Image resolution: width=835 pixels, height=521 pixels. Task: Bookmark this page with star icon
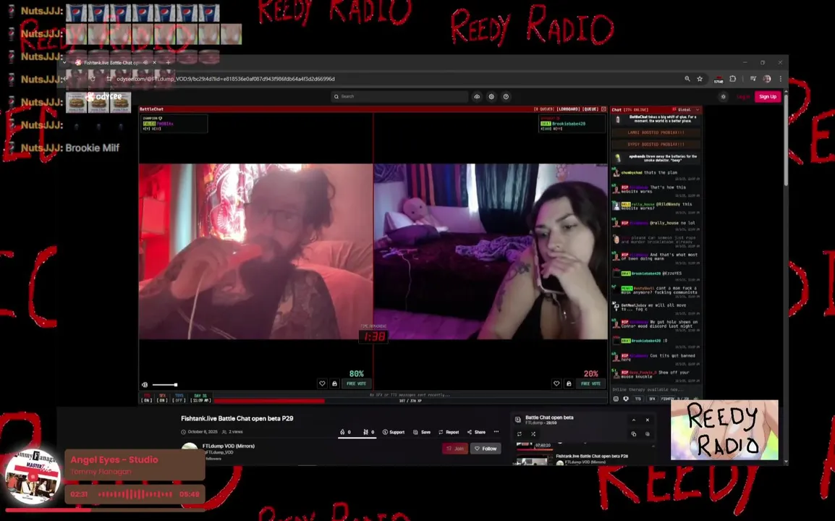[700, 79]
